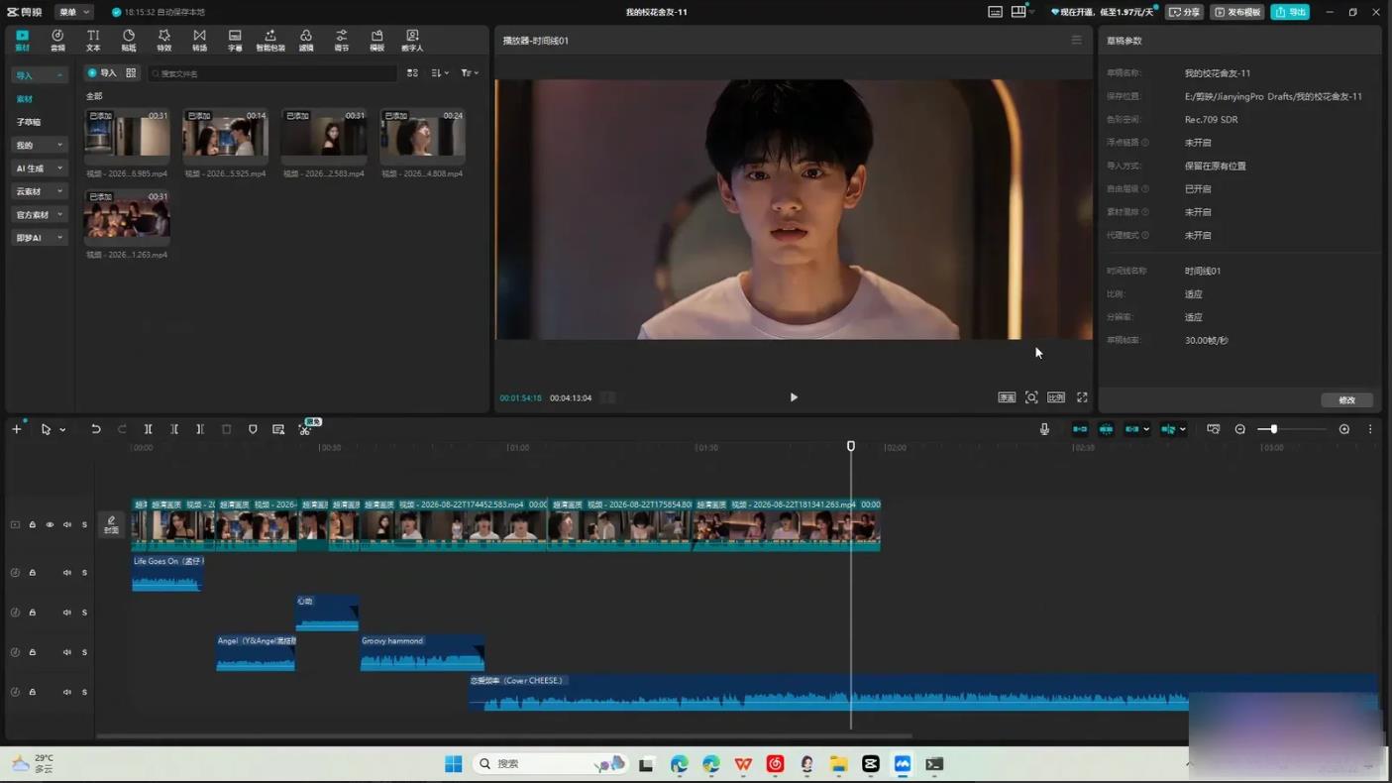
Task: Click the 封面 cover edit icon
Action: pyautogui.click(x=111, y=524)
